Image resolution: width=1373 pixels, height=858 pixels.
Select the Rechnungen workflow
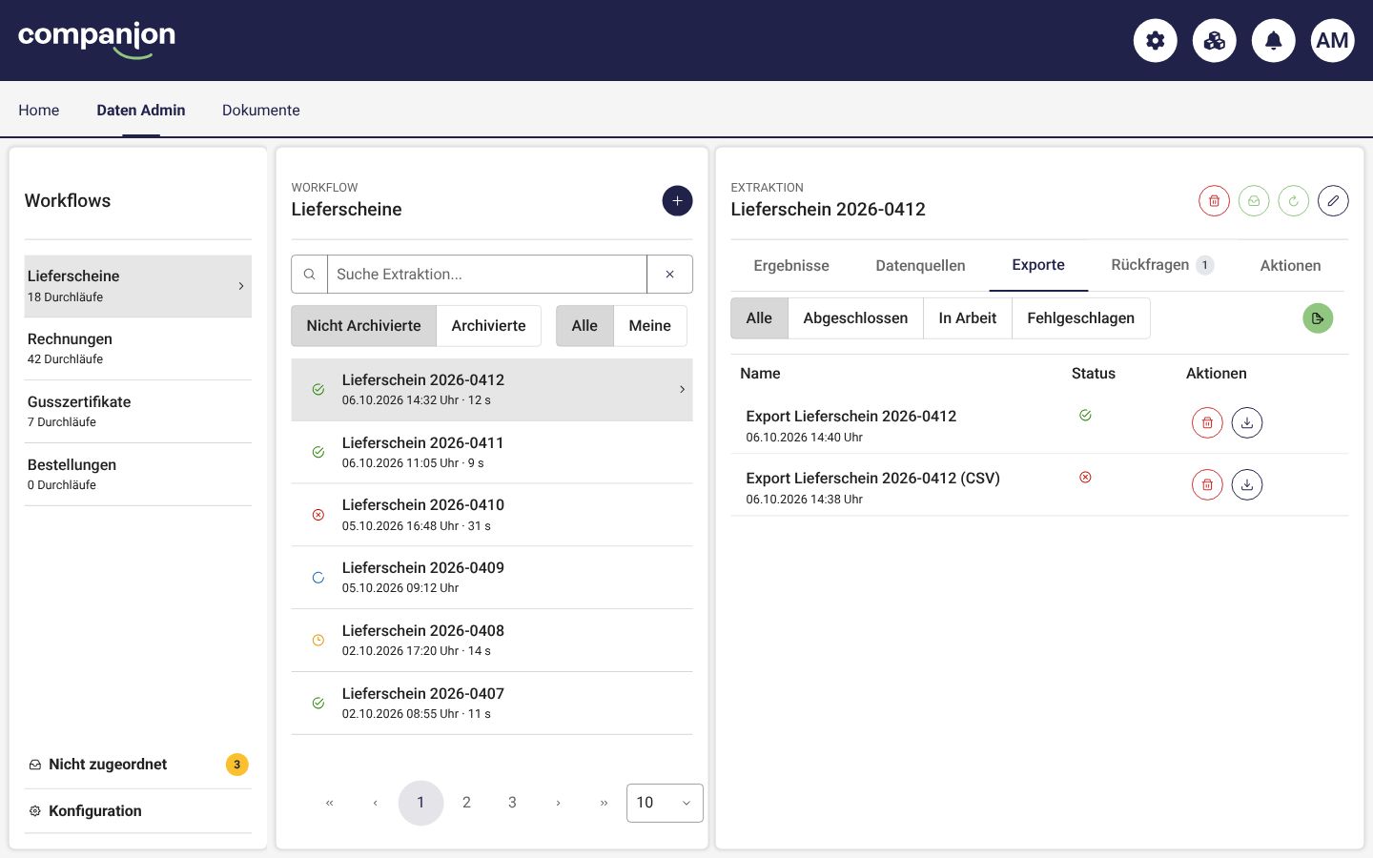(x=138, y=349)
